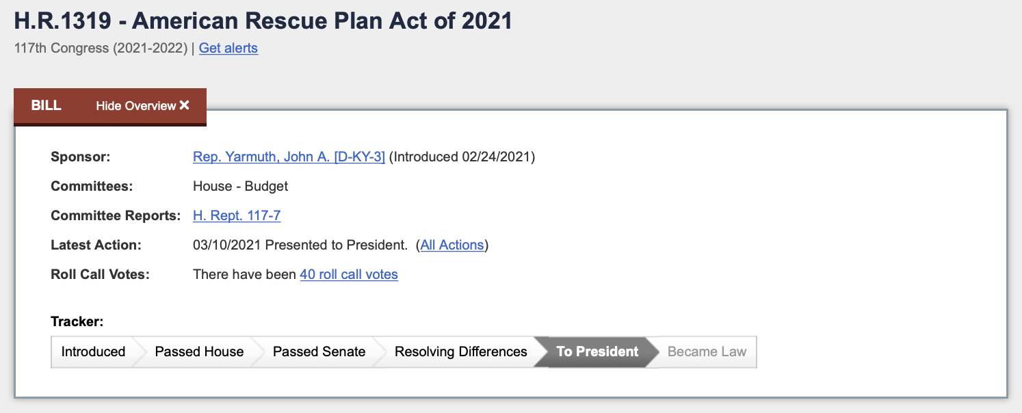Open the Get alerts link
This screenshot has width=1022, height=413.
pyautogui.click(x=228, y=48)
